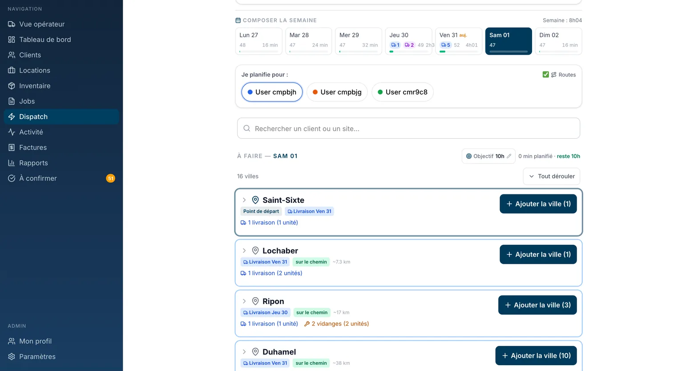Plan for User cmpbjh
The width and height of the screenshot is (694, 371).
(272, 92)
